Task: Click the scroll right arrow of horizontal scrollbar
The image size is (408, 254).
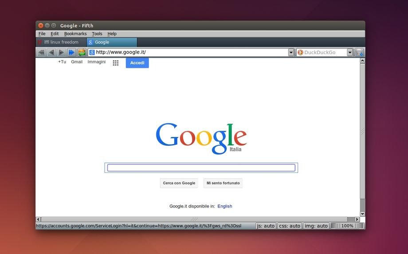Action: (357, 219)
